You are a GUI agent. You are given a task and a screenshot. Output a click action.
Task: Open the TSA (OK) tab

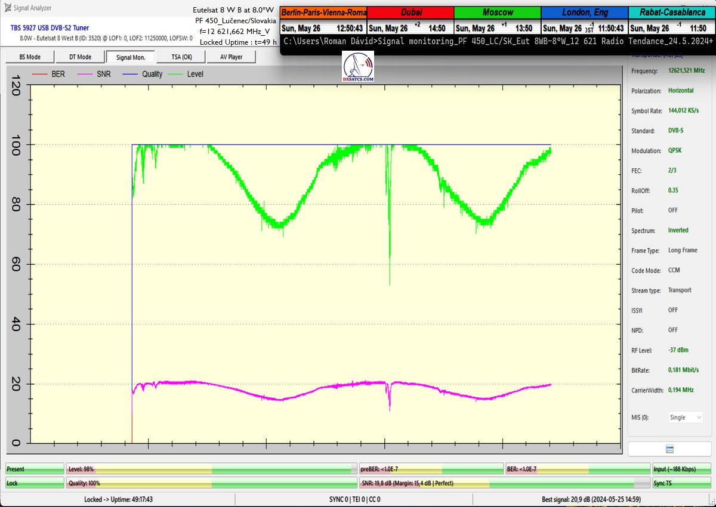(x=180, y=57)
